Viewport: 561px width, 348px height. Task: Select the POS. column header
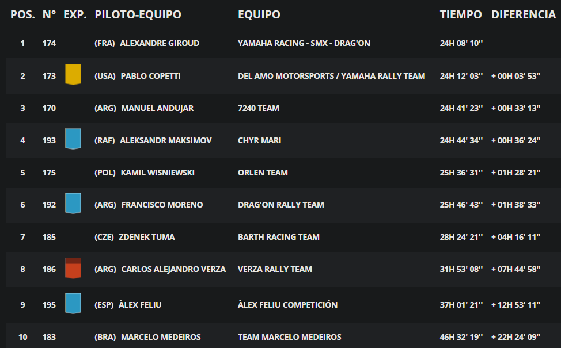click(x=22, y=14)
